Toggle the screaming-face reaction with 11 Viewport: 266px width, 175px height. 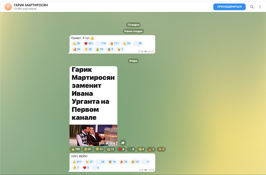tap(111, 149)
